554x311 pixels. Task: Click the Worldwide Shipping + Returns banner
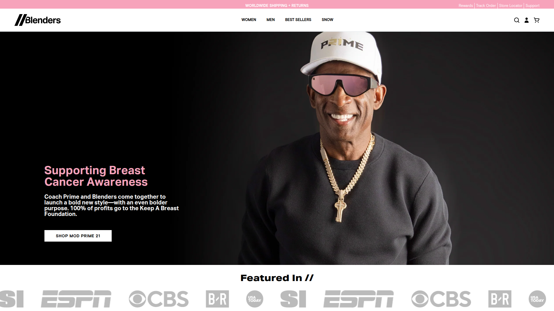click(277, 5)
